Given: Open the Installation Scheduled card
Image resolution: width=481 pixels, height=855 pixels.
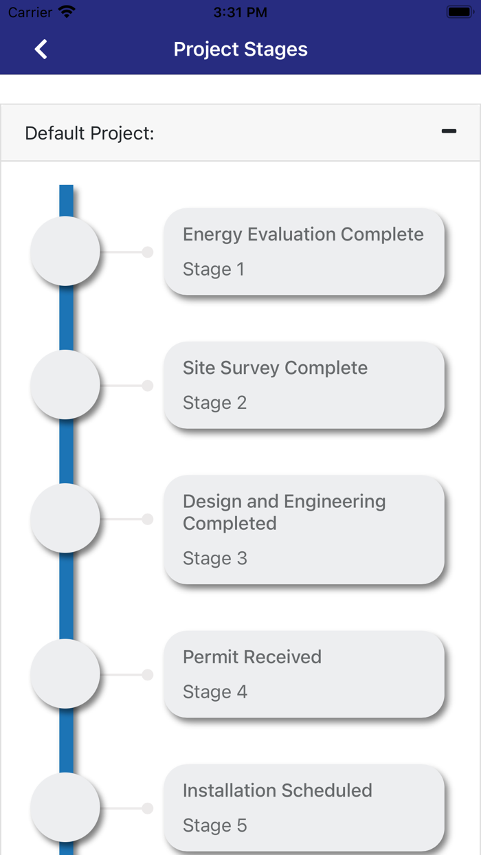Looking at the screenshot, I should point(304,808).
